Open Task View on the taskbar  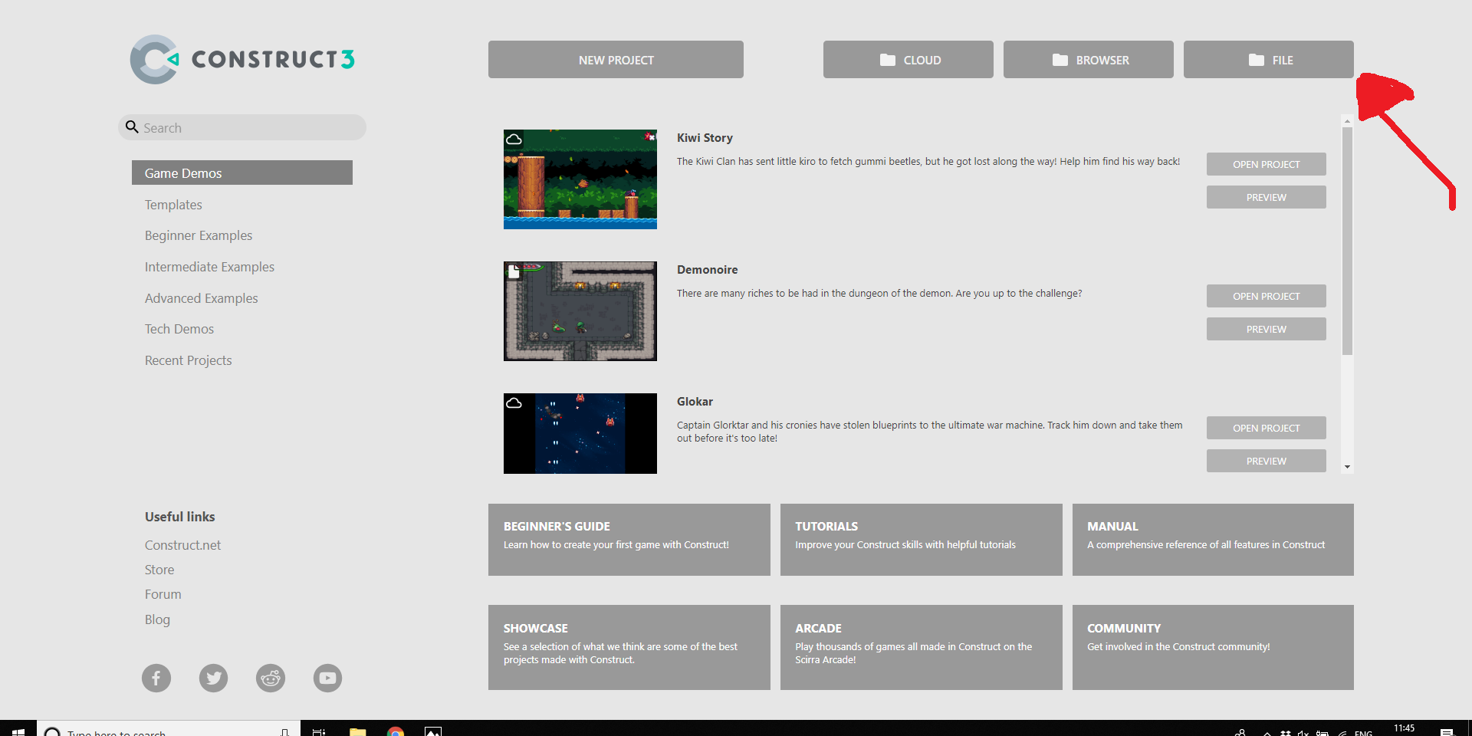[319, 731]
